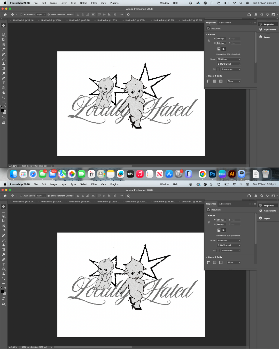
Task: Toggle width-height link in upper Canvas section
Action: [x=209, y=41]
